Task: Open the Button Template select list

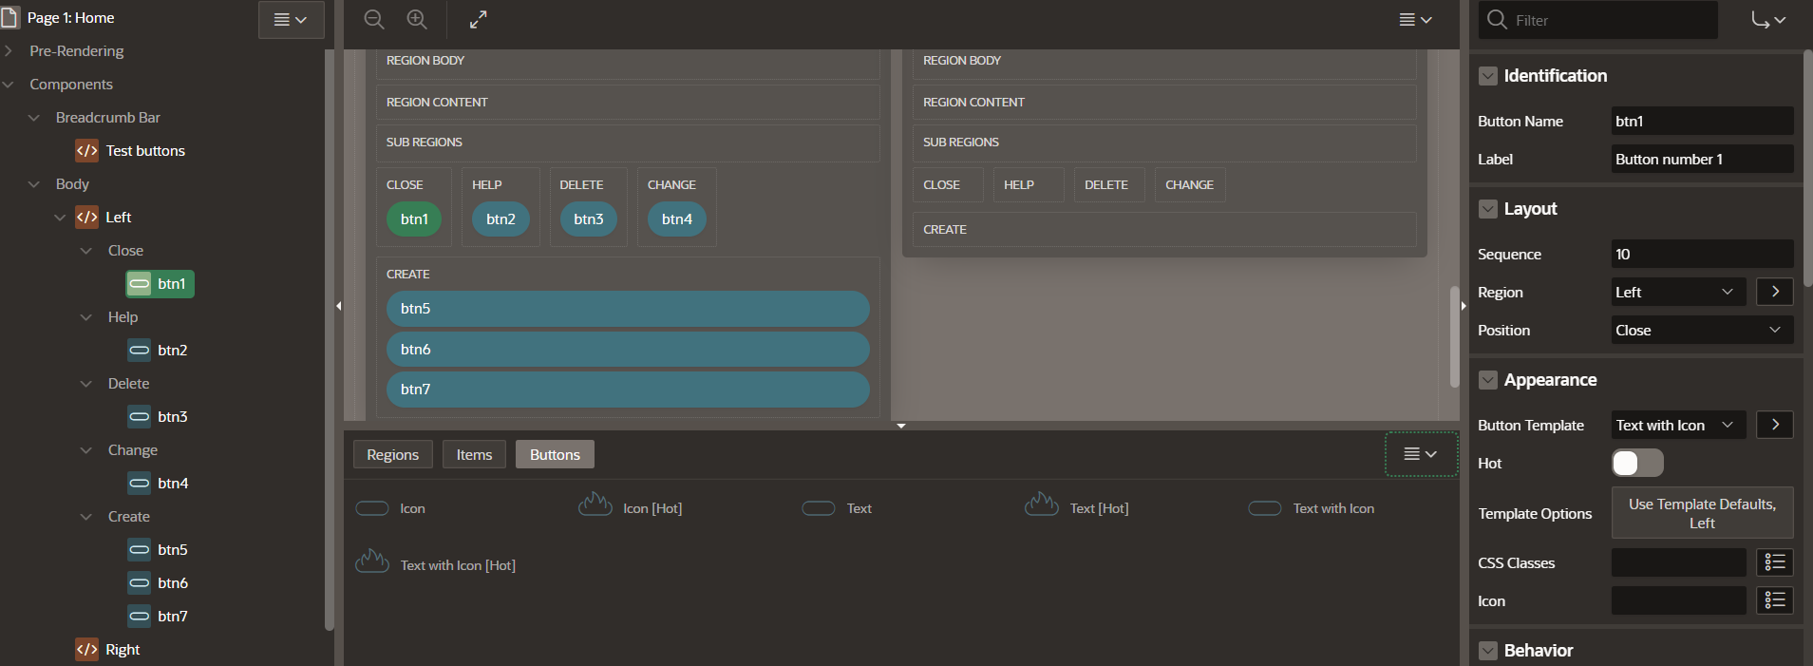Action: pyautogui.click(x=1678, y=425)
